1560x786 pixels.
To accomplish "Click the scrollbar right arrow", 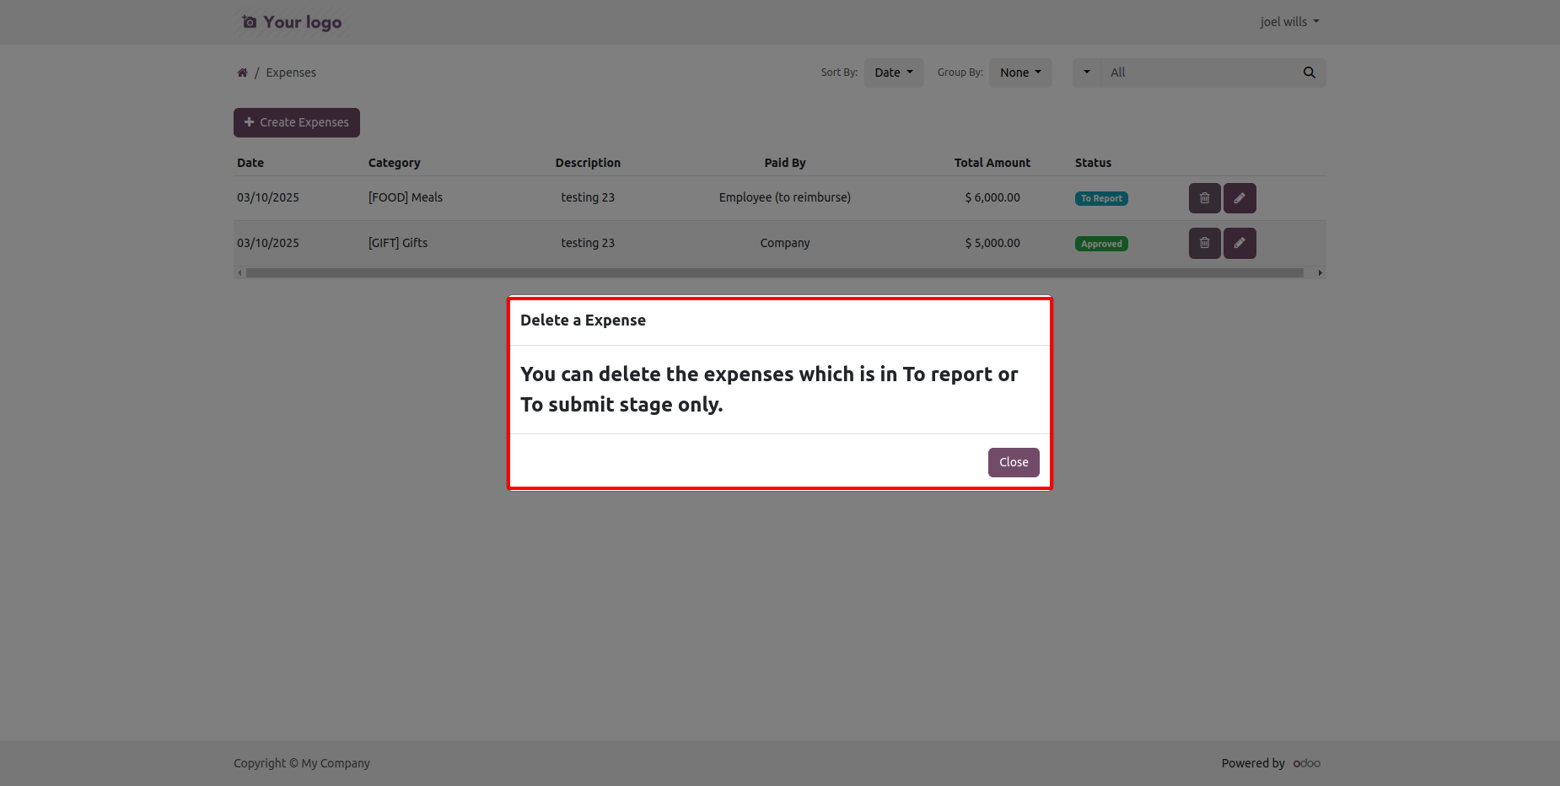I will click(x=1320, y=273).
